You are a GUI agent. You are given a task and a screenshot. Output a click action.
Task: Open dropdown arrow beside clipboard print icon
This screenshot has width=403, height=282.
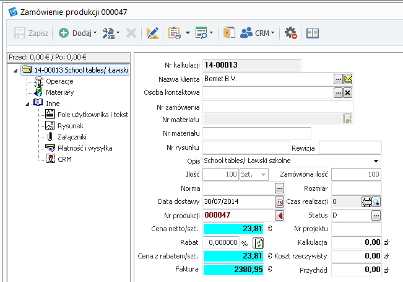click(188, 33)
